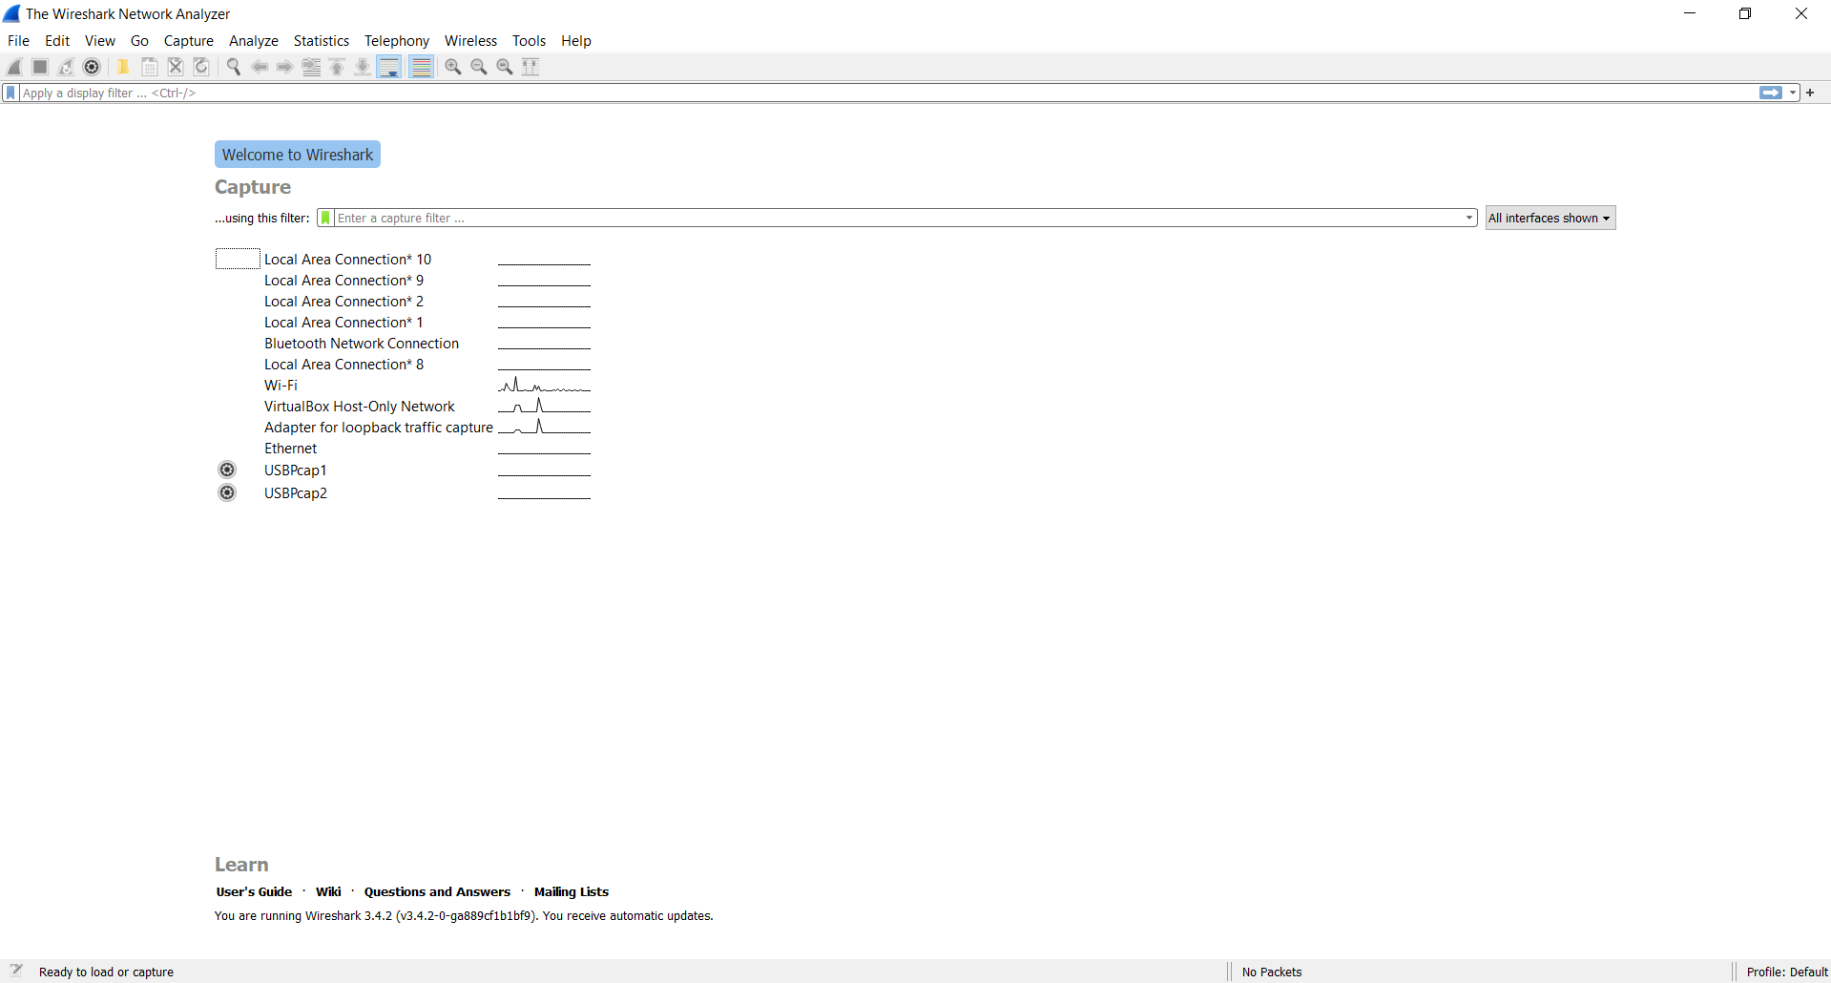Open display filter history dropdown arrow

[x=1793, y=93]
